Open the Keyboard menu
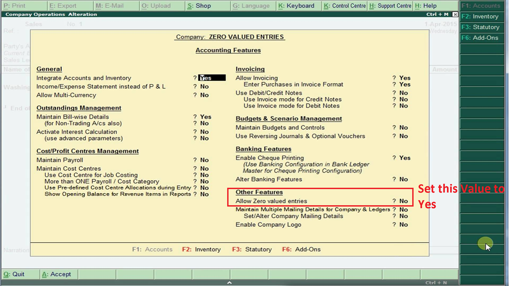This screenshot has height=286, width=509. pyautogui.click(x=299, y=6)
